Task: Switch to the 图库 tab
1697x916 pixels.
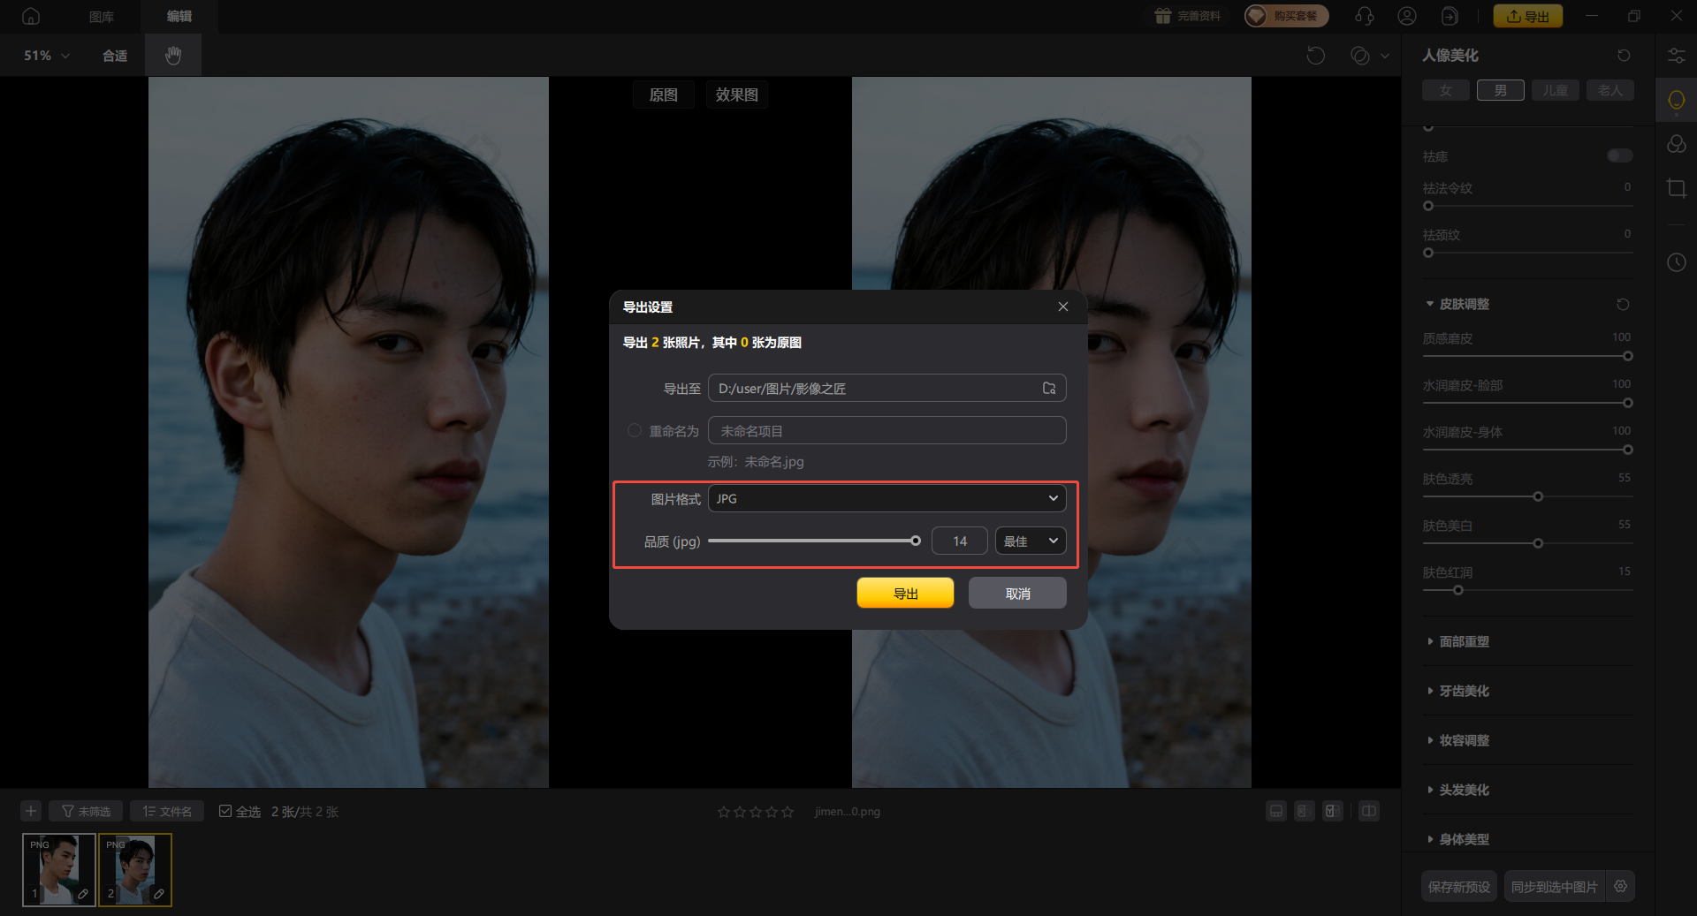Action: pos(102,16)
